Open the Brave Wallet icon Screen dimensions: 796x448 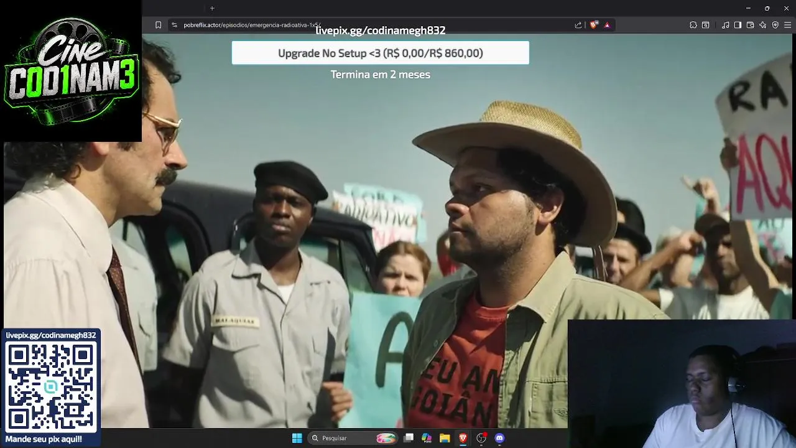[x=751, y=25]
